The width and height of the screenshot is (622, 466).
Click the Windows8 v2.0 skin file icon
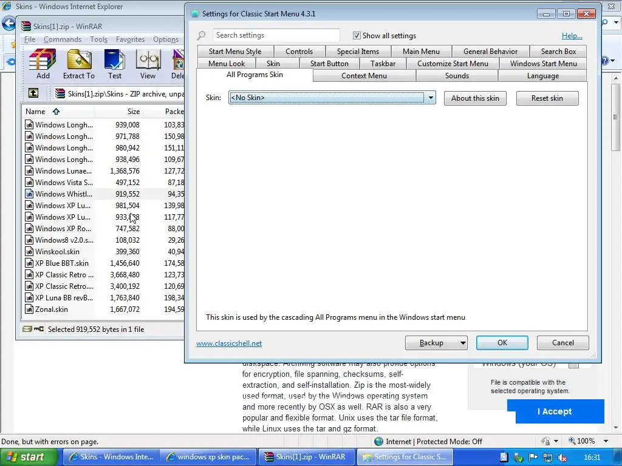pyautogui.click(x=29, y=240)
